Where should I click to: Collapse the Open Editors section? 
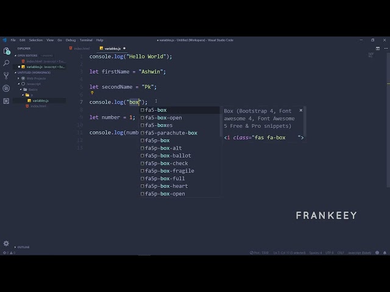[x=15, y=55]
